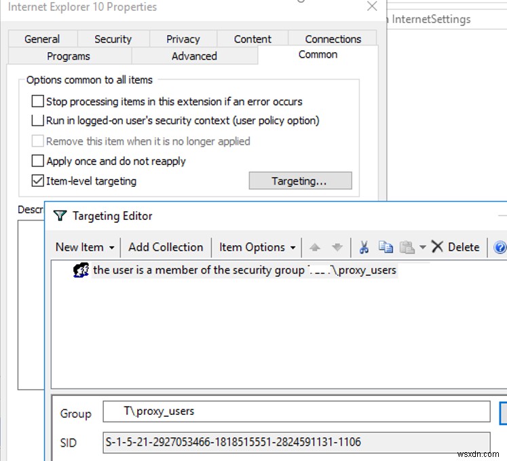This screenshot has height=461, width=507.
Task: Switch to the Programs tab
Action: 69,56
